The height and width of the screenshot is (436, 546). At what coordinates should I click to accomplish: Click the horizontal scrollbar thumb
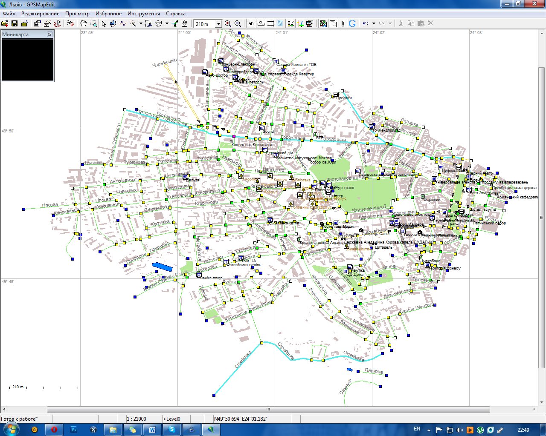[x=268, y=409]
